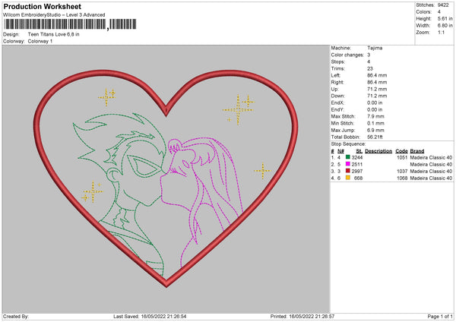Click the green thread color swatch 3244

point(347,157)
